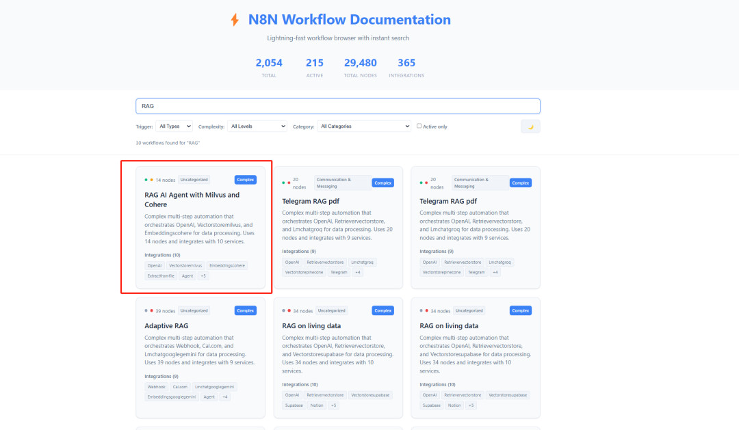739x430 pixels.
Task: Click the Embeddingscohere integration tag
Action: [227, 266]
